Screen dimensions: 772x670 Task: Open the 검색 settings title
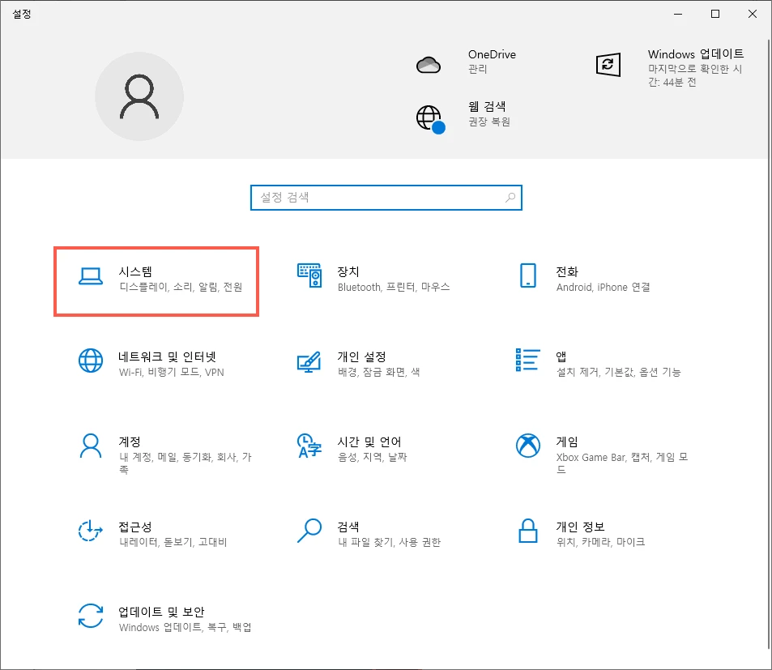(x=348, y=527)
